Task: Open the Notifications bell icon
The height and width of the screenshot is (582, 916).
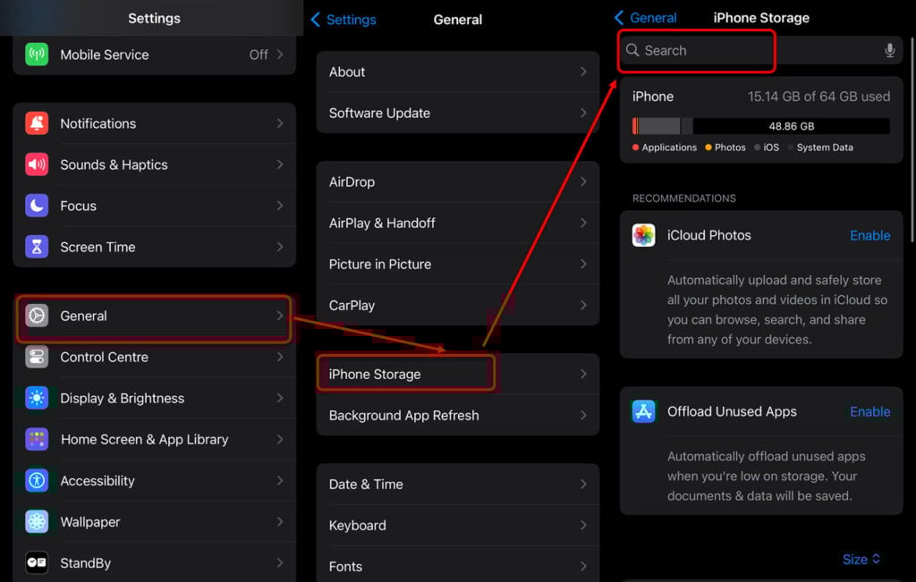Action: [37, 123]
